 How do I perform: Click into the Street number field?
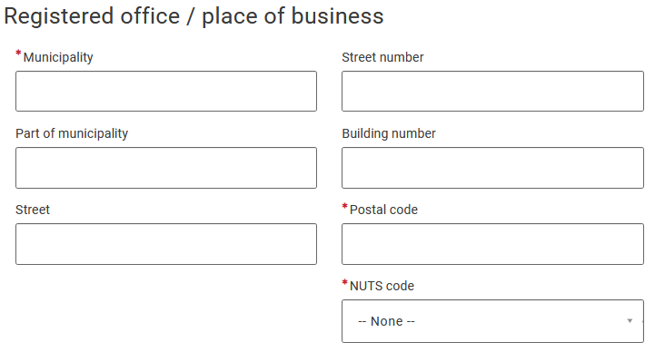coord(492,91)
